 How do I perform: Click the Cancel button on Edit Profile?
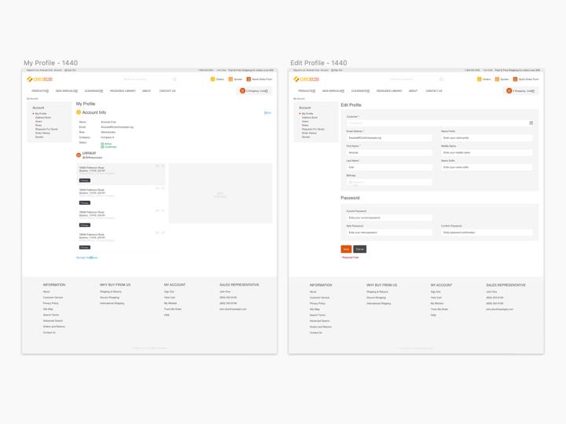pyautogui.click(x=360, y=249)
